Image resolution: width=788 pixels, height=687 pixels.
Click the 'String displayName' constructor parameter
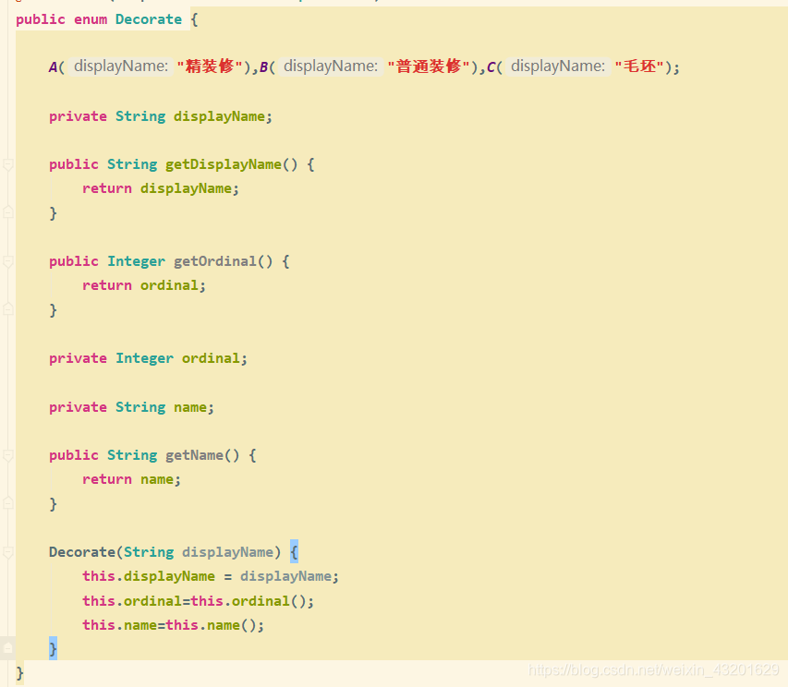pos(199,552)
